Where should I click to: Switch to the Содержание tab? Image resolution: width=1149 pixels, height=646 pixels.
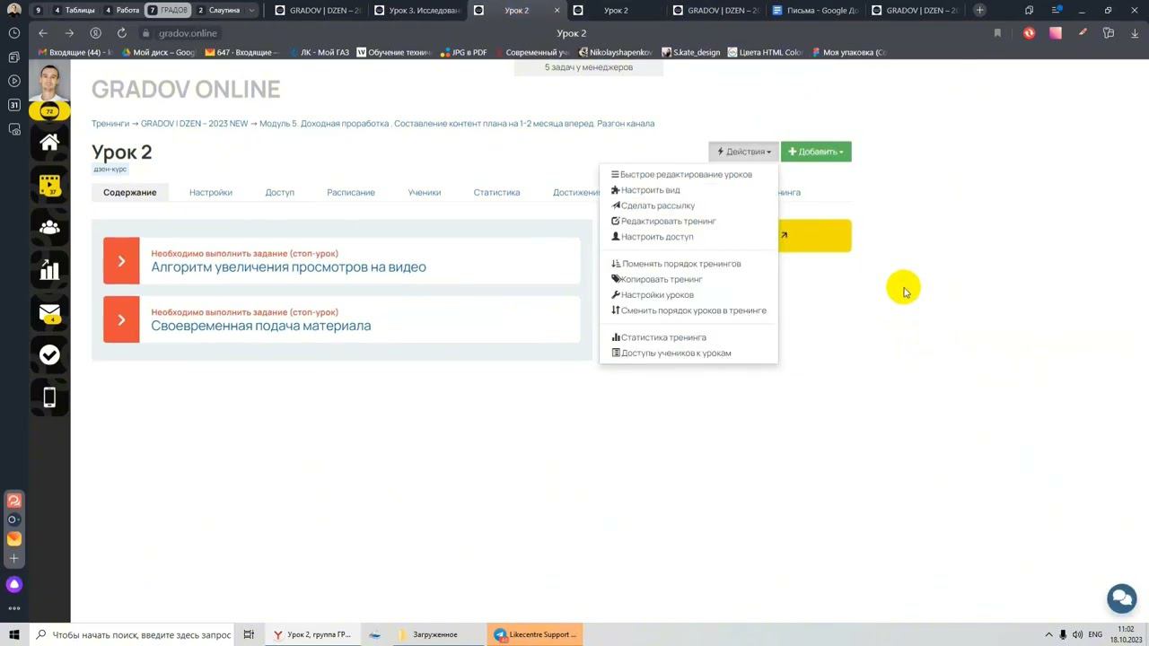point(129,192)
